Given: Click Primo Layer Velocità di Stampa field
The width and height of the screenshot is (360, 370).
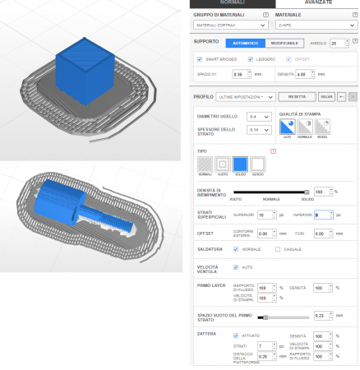Looking at the screenshot, I should 265,298.
